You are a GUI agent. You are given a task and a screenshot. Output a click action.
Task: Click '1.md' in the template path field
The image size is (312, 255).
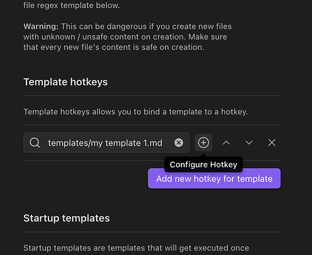pos(152,143)
